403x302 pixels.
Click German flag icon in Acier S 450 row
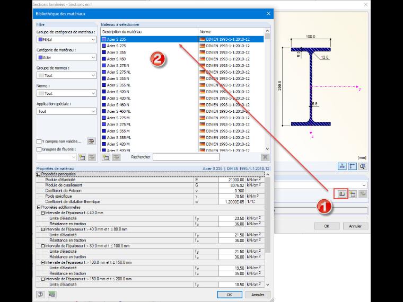click(202, 59)
